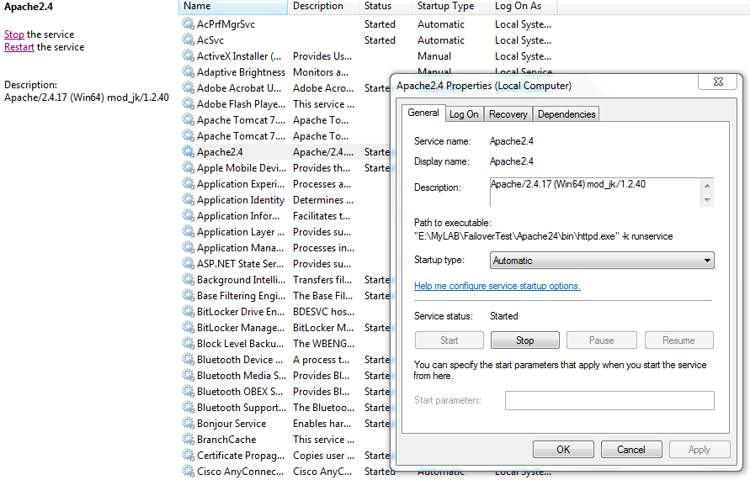Click the gear icon beside AcSvc

(x=188, y=40)
